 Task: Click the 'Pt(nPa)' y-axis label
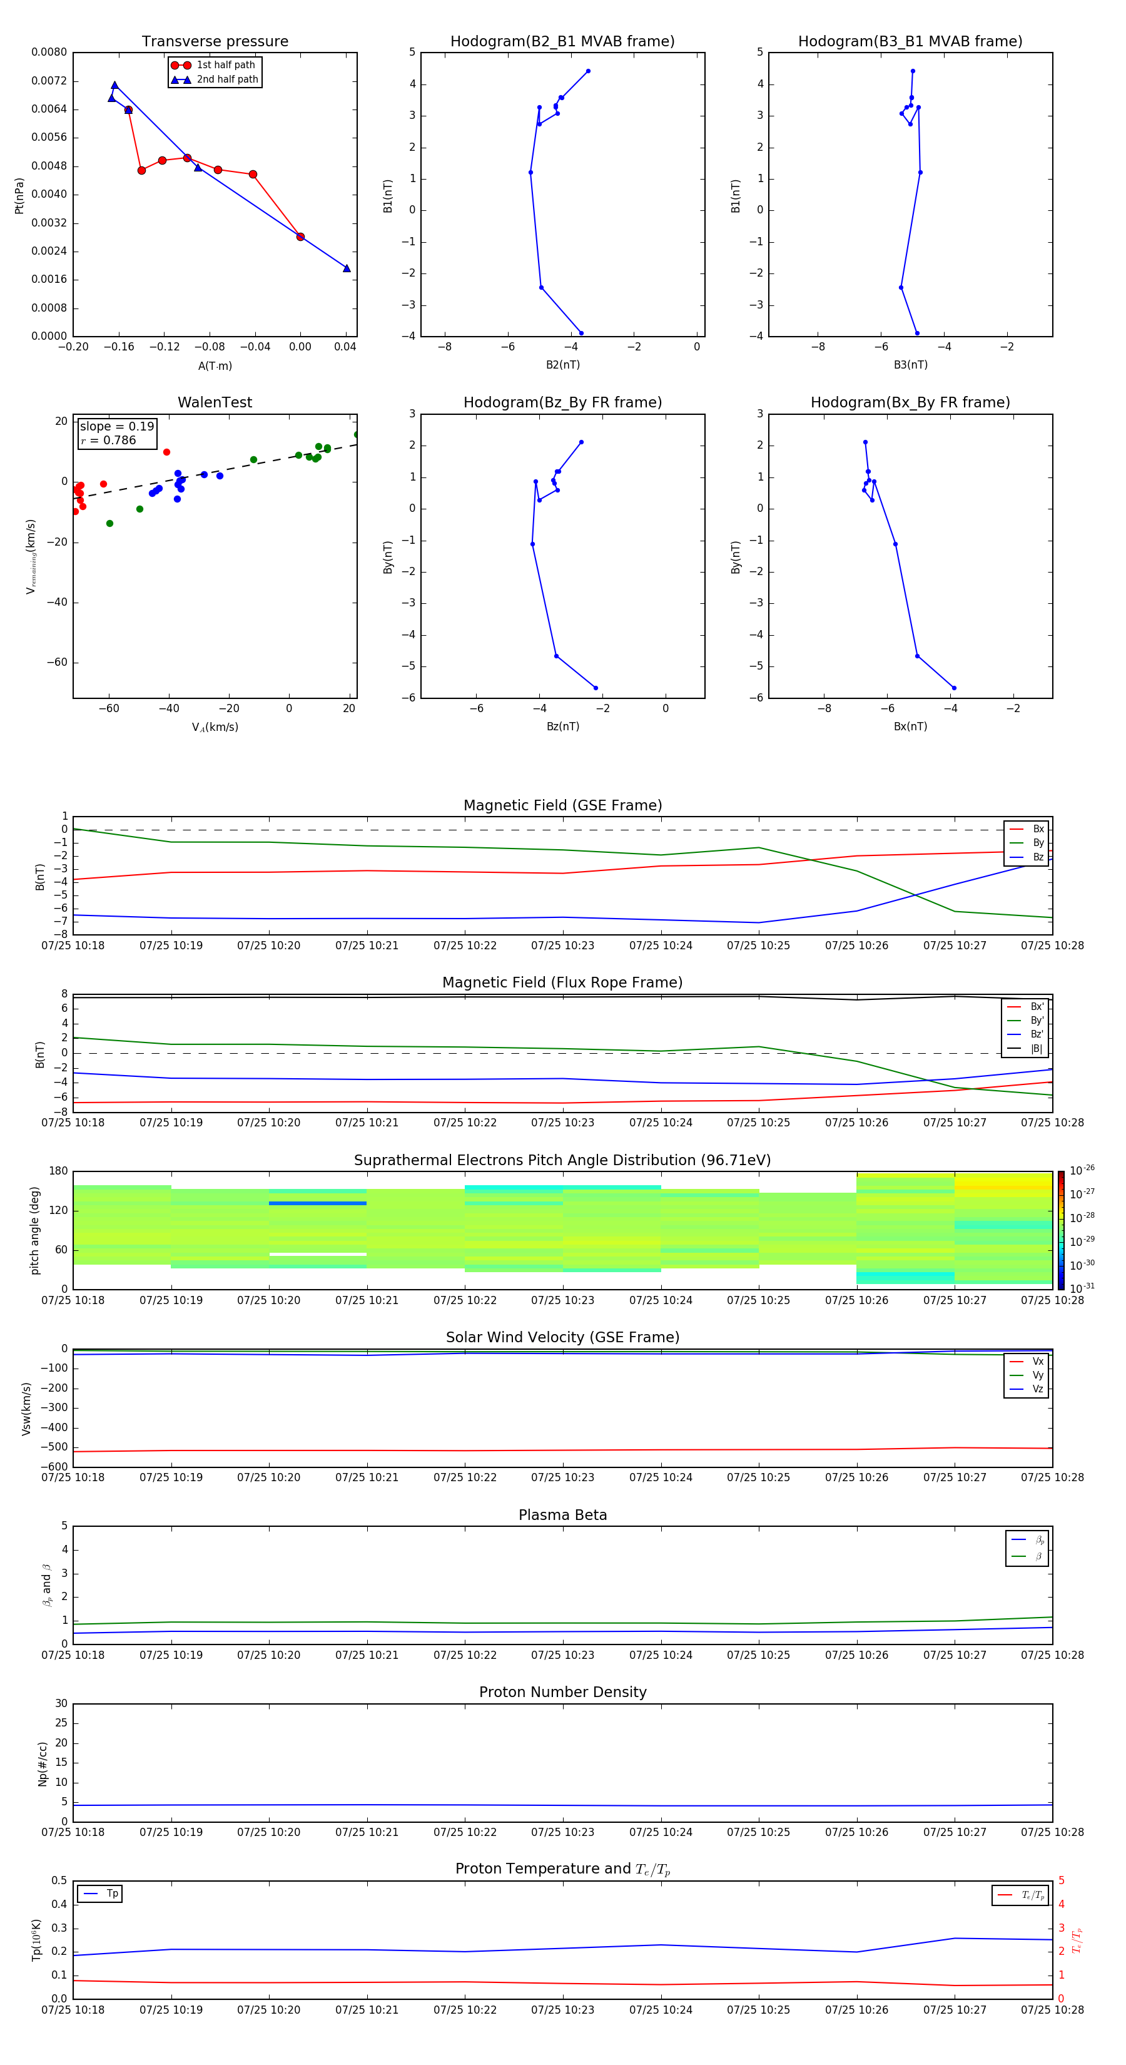tap(19, 195)
